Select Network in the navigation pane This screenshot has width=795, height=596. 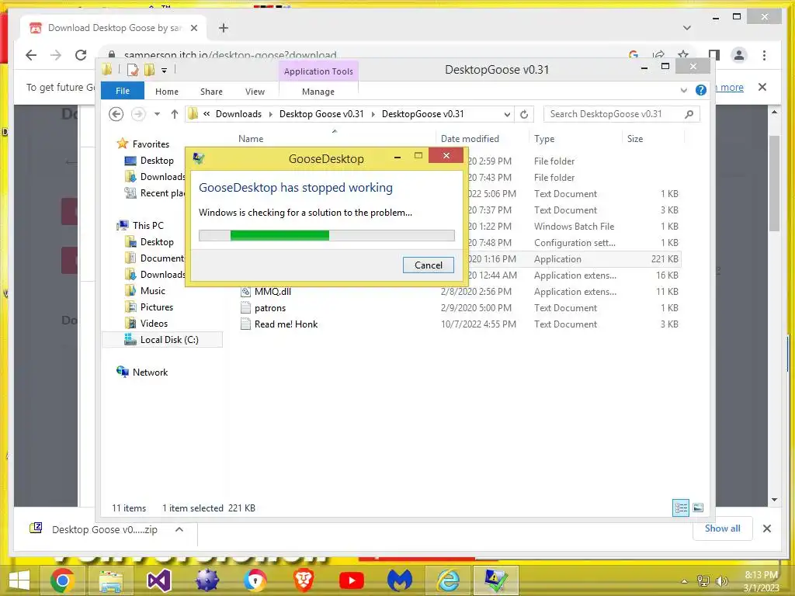[x=150, y=372]
